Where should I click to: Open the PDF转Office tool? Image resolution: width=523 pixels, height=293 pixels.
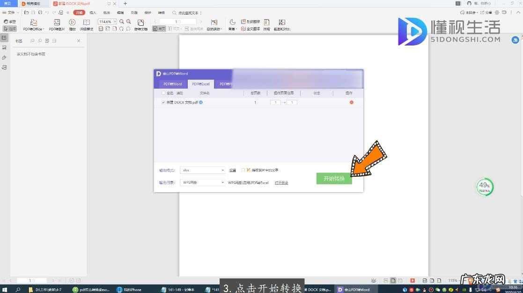coord(32,24)
